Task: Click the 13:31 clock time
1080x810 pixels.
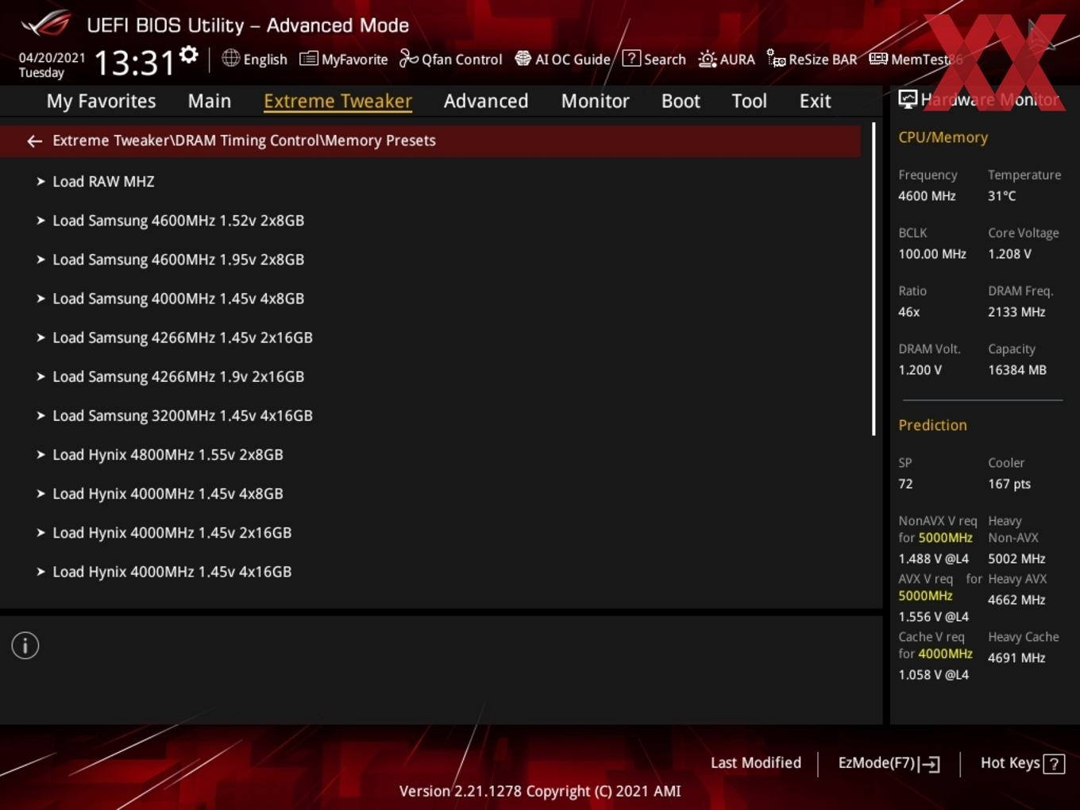Action: (x=134, y=62)
